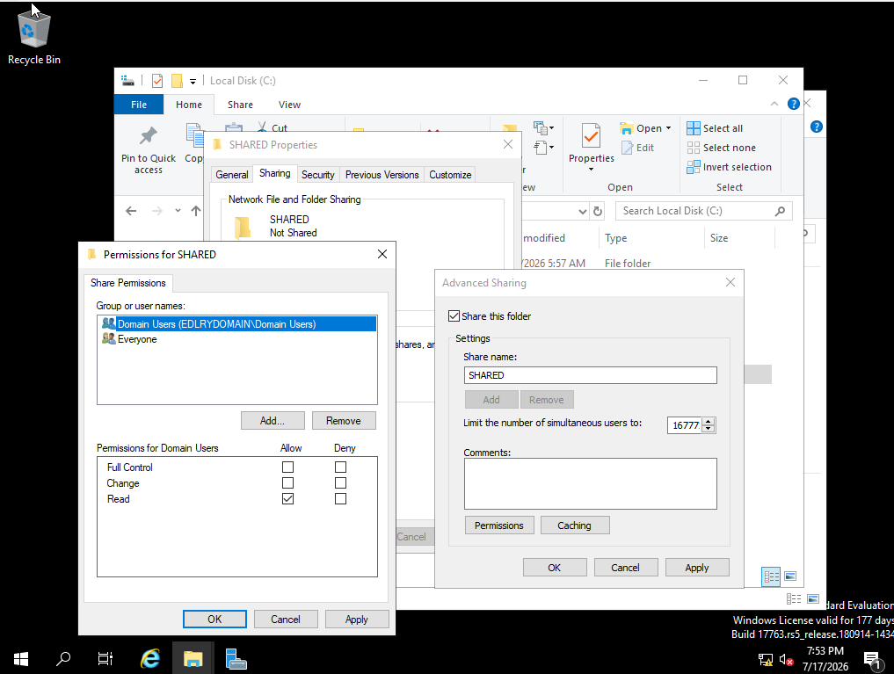The height and width of the screenshot is (674, 894).
Task: Expand the address bar history dropdown
Action: click(x=582, y=212)
